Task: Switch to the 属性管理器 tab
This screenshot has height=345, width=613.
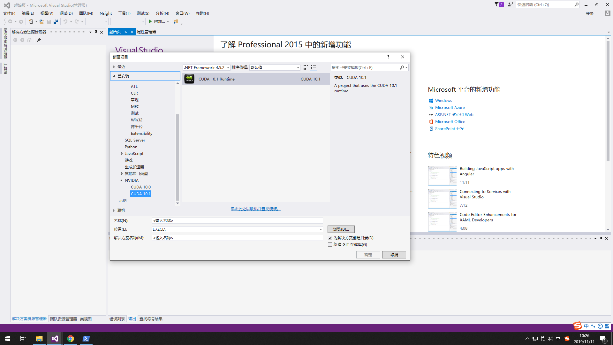Action: (147, 32)
